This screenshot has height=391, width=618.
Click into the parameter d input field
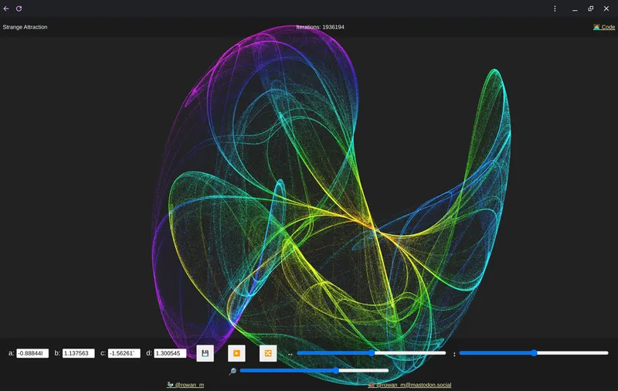171,353
